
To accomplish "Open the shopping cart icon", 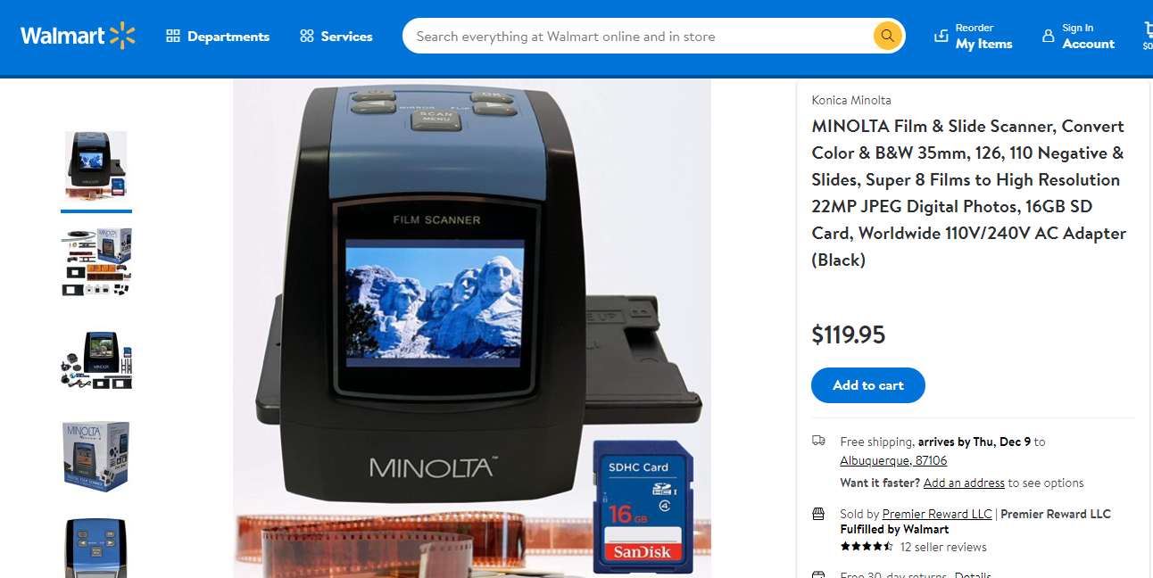I will 1148,29.
